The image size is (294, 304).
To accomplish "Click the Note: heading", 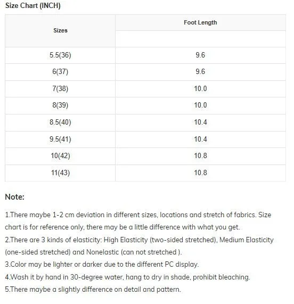I will coord(14,197).
